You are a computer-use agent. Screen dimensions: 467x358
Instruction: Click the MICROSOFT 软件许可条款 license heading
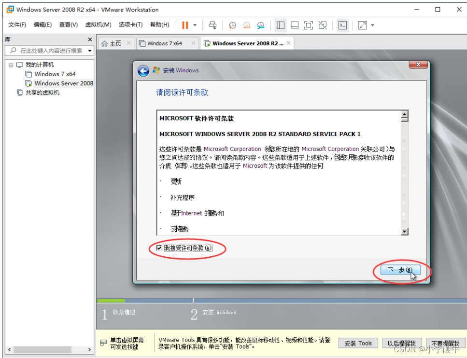[x=197, y=118]
